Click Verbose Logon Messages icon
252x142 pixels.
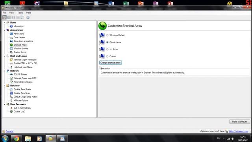pyautogui.click(x=11, y=60)
